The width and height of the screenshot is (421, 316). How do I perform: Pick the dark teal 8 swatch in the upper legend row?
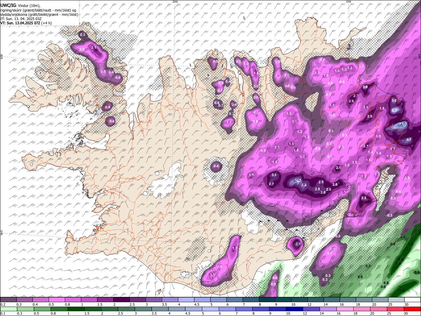pyautogui.click(x=267, y=300)
